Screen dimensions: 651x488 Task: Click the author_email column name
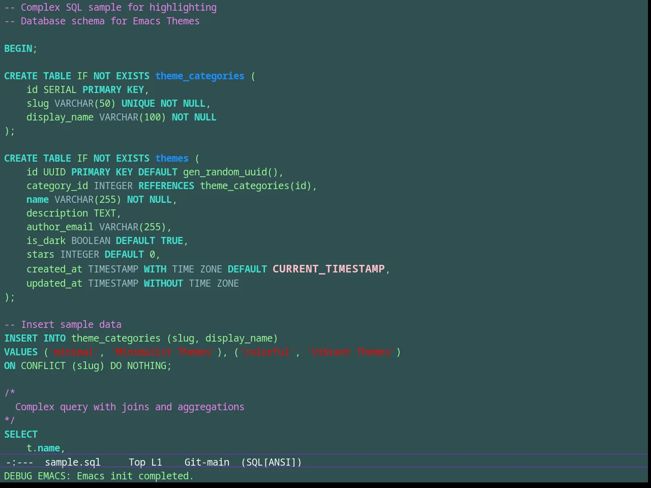click(60, 227)
